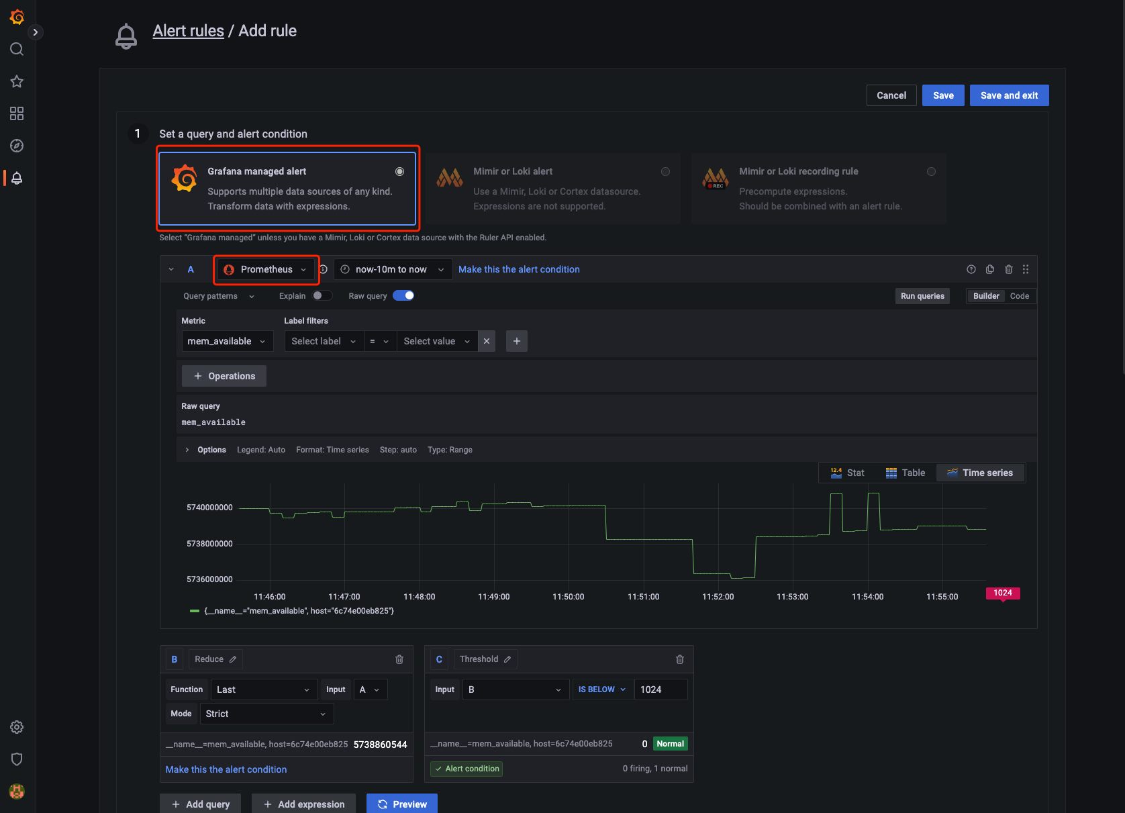Expand the query Options section
This screenshot has width=1125, height=813.
[x=205, y=450]
